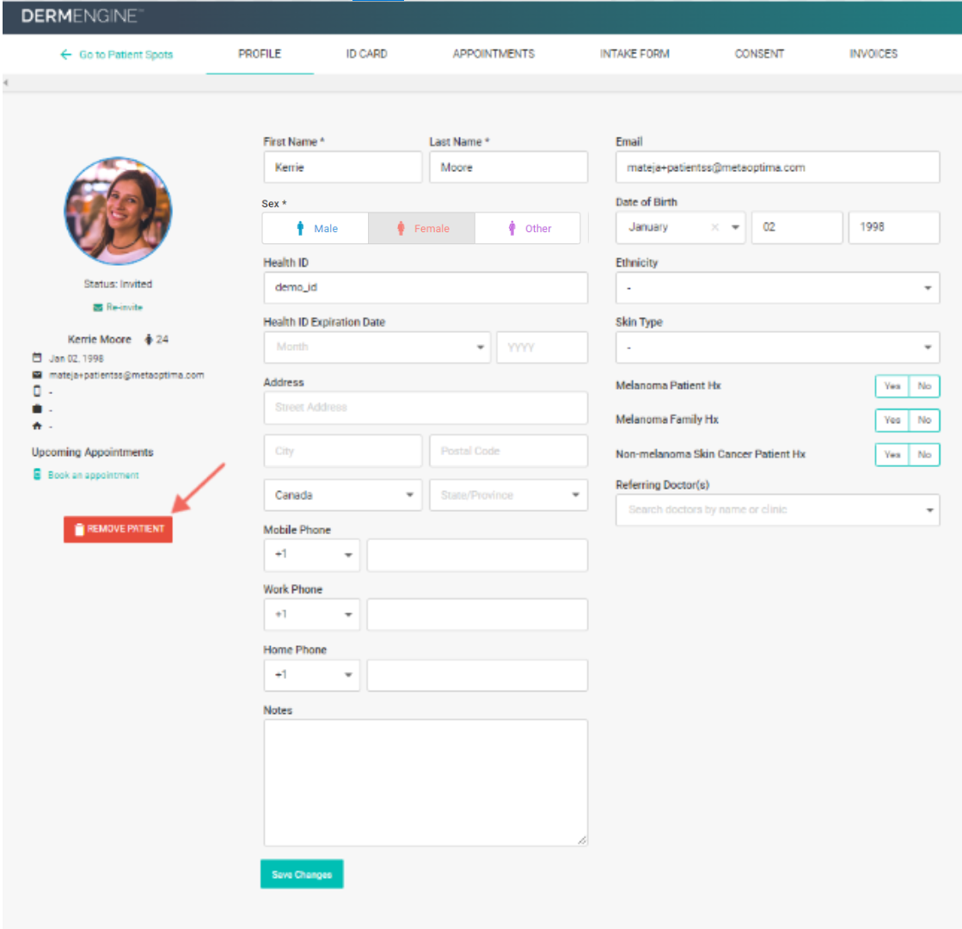Click the calendar icon beside Jan 02, 1998
The height and width of the screenshot is (929, 962).
37,357
